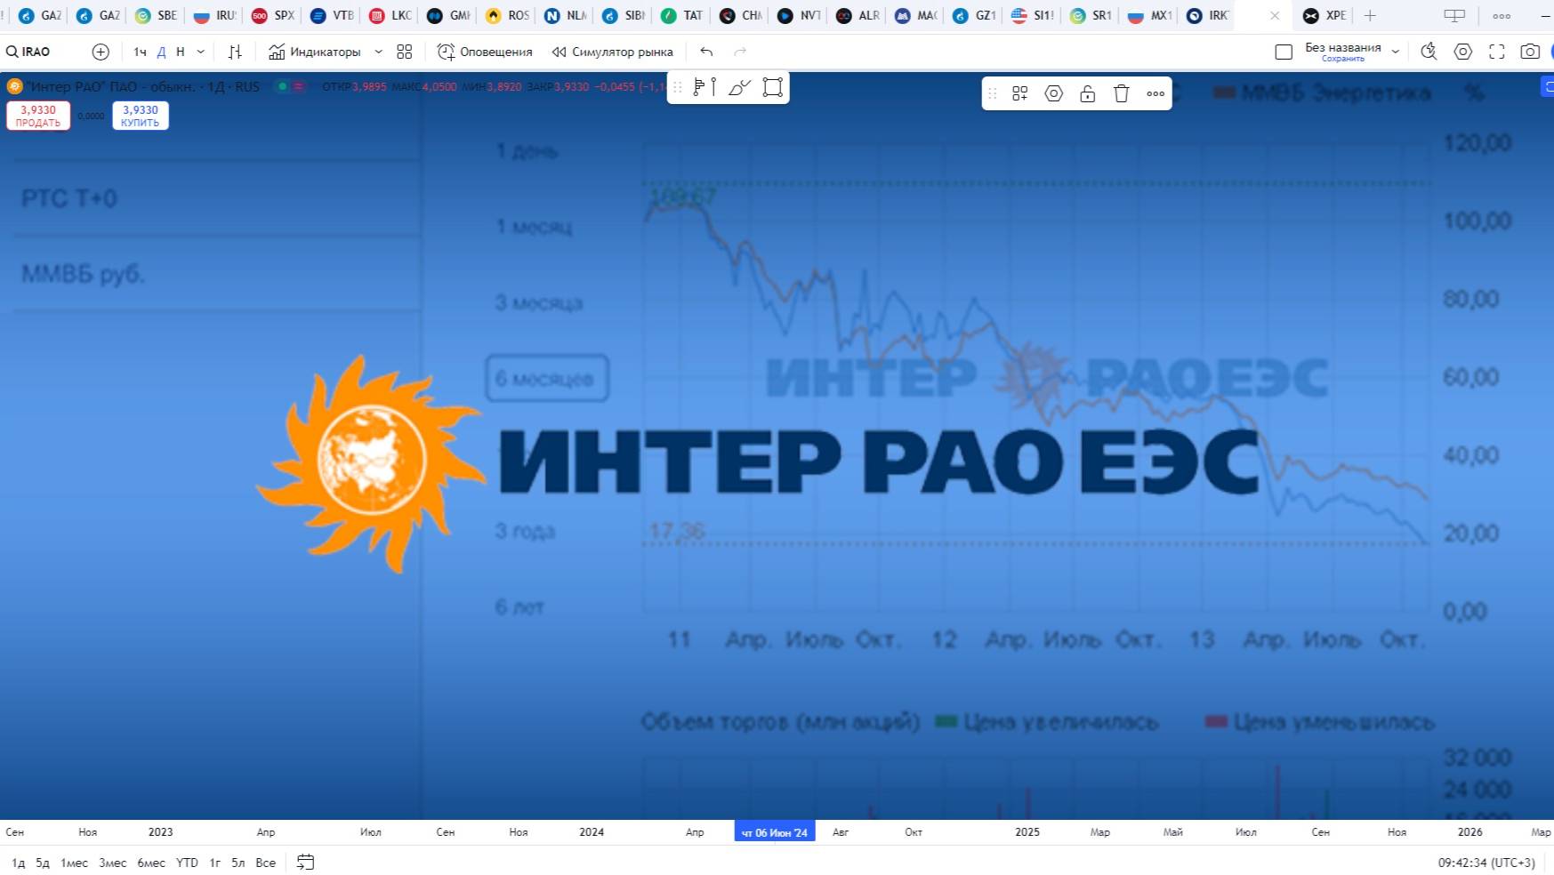
Task: Expand the timeframe interval dropdown
Action: click(x=201, y=52)
